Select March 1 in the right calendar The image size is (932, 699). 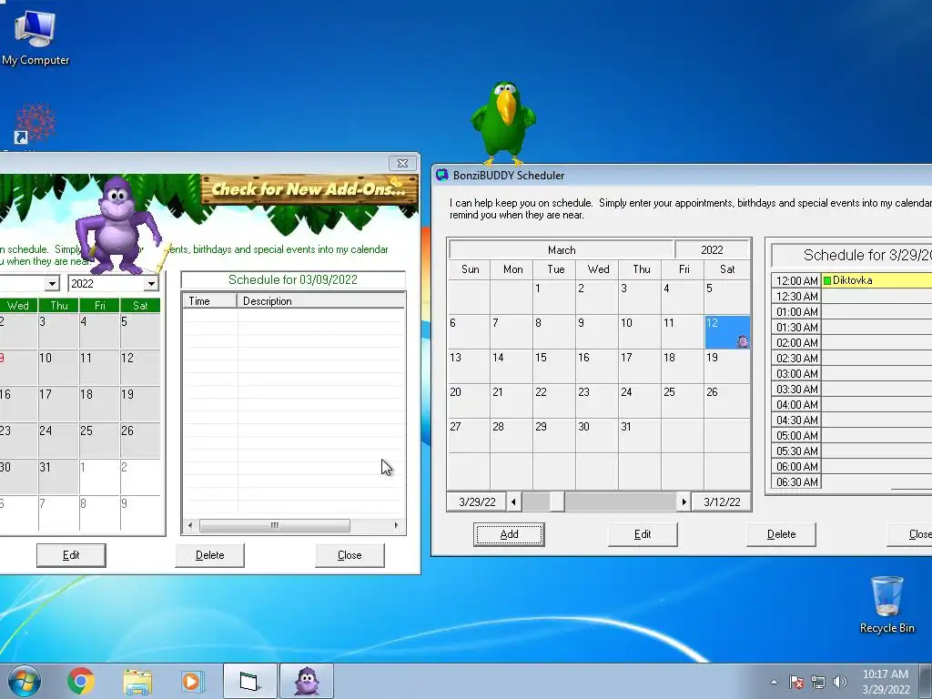click(x=554, y=298)
